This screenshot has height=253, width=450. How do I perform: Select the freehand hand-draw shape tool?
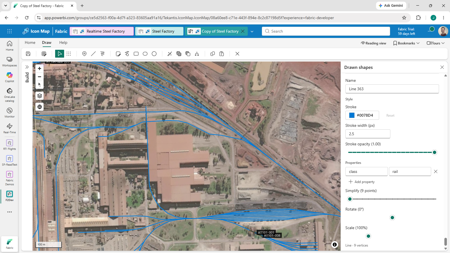(127, 54)
